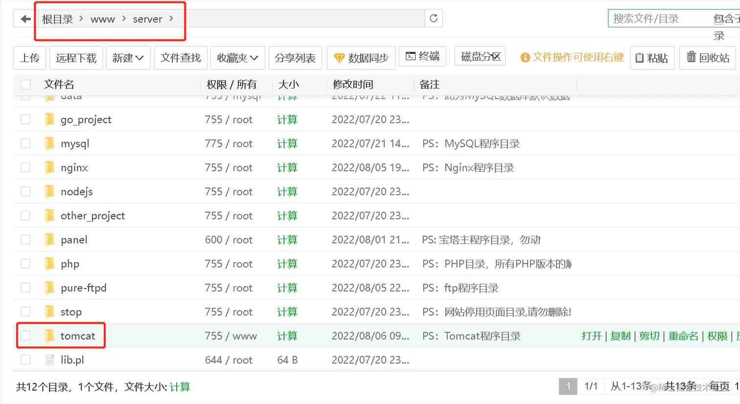This screenshot has height=404, width=740.
Task: Click 计算 size link for mysql
Action: click(287, 144)
